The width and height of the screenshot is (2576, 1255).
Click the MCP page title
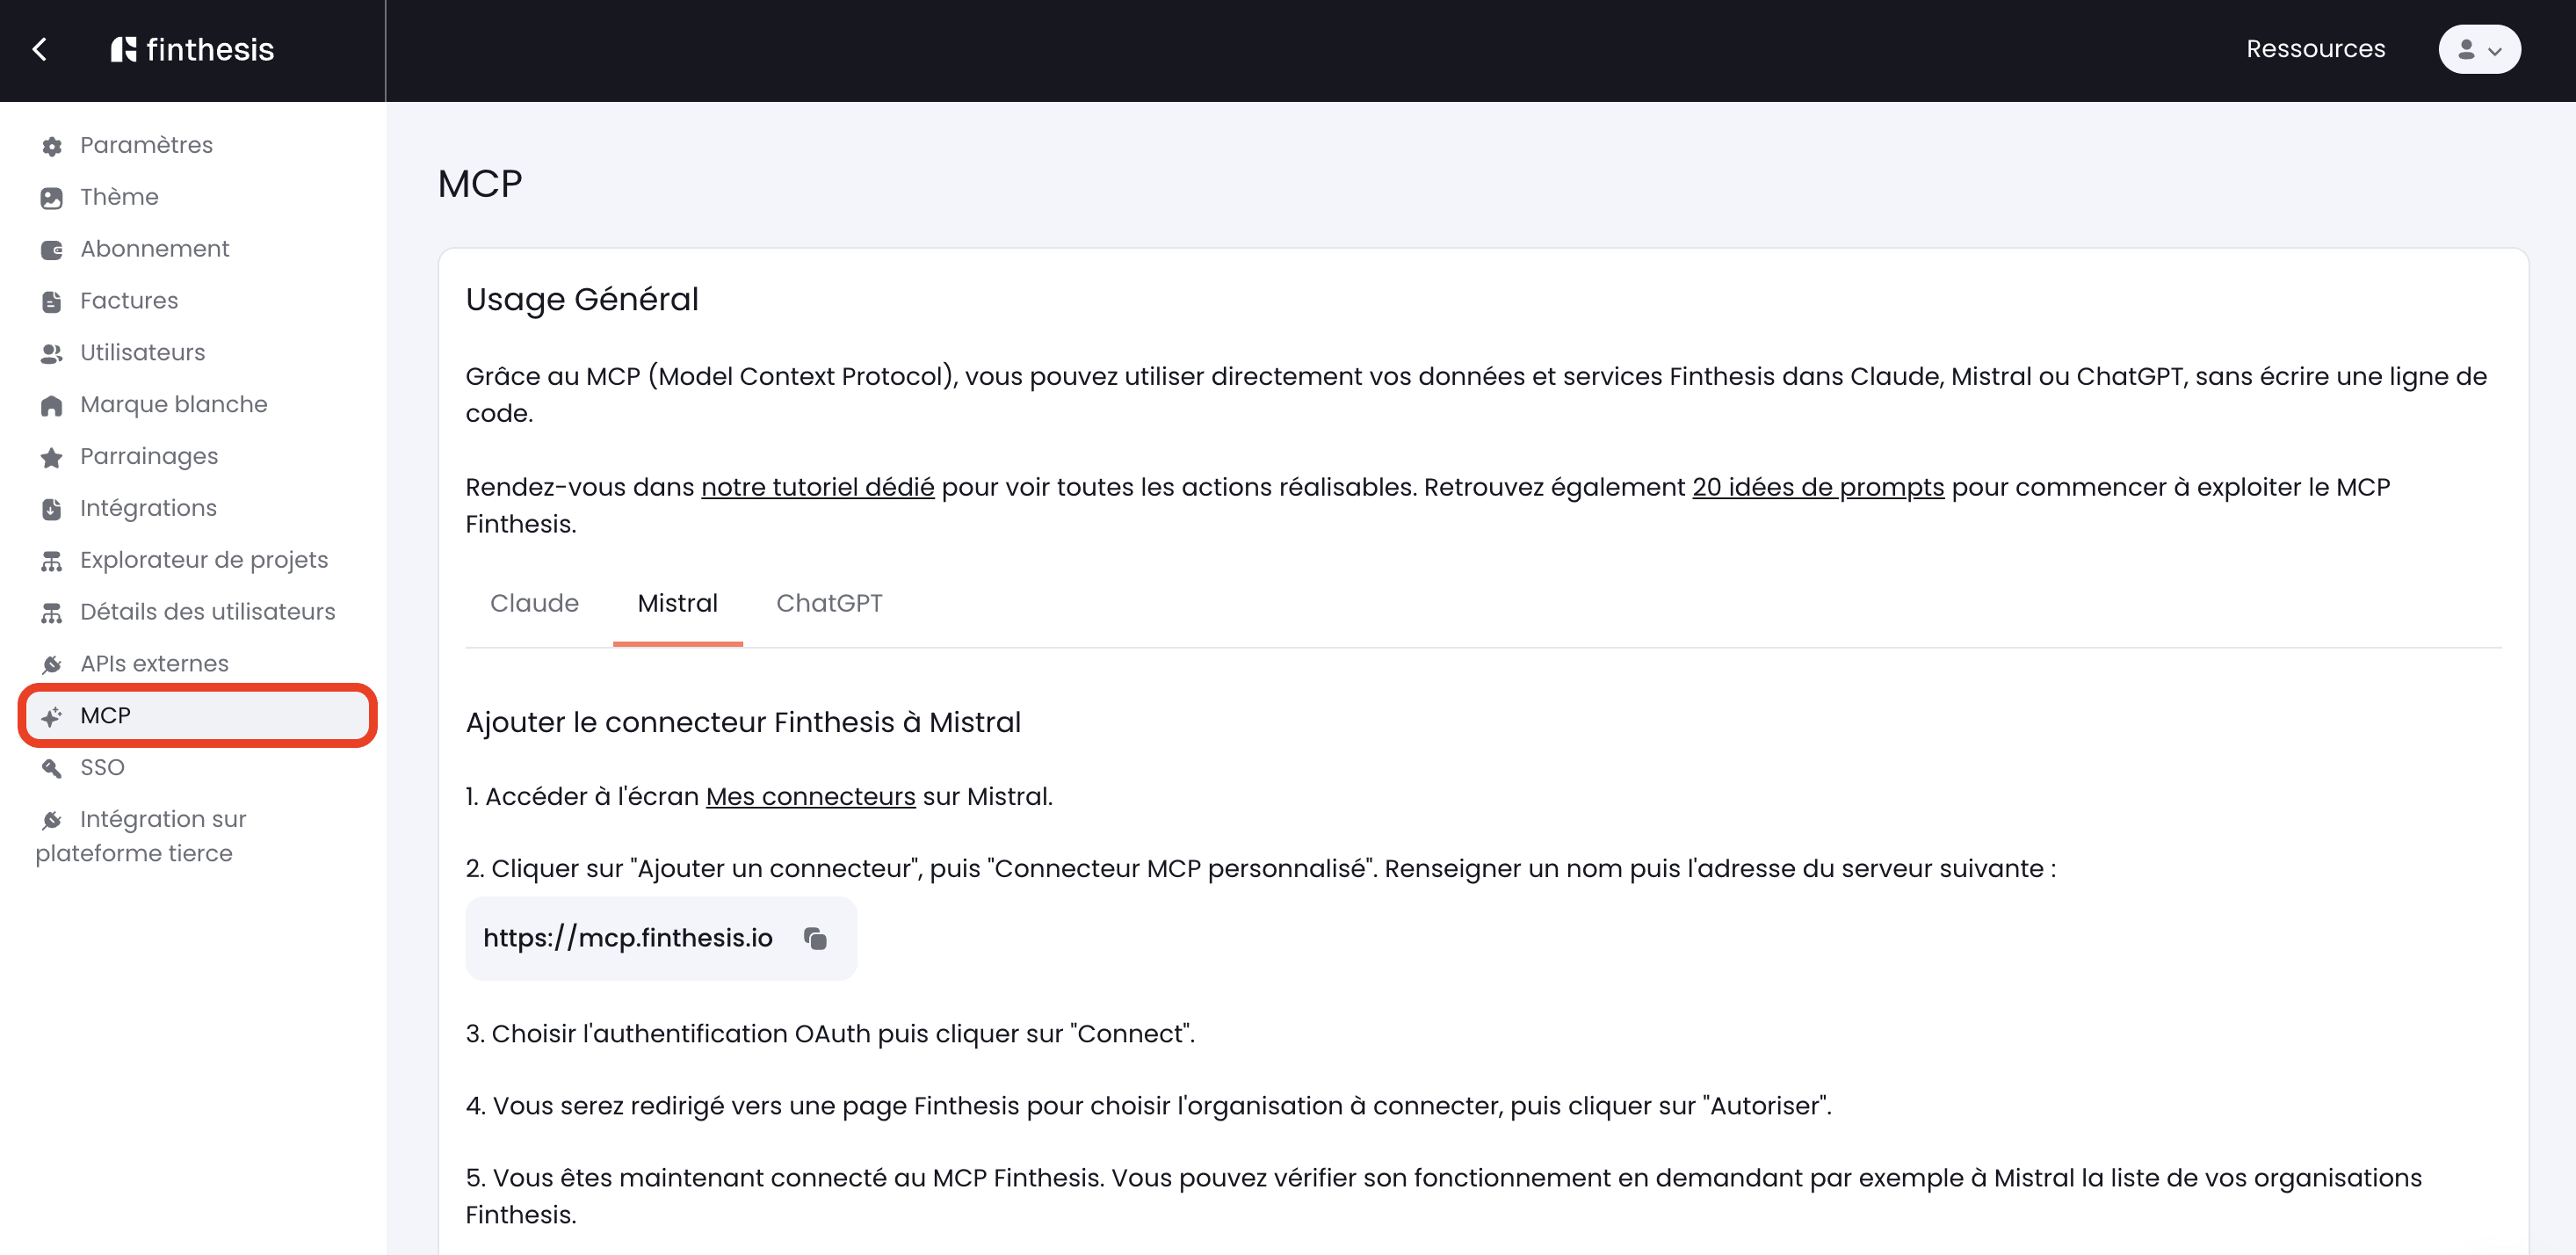tap(480, 184)
